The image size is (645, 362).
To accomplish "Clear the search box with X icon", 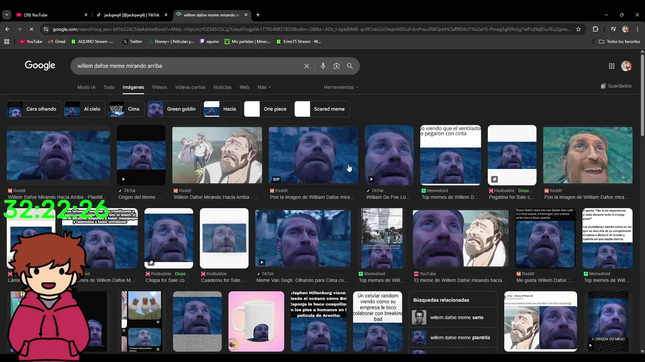I will coord(306,66).
